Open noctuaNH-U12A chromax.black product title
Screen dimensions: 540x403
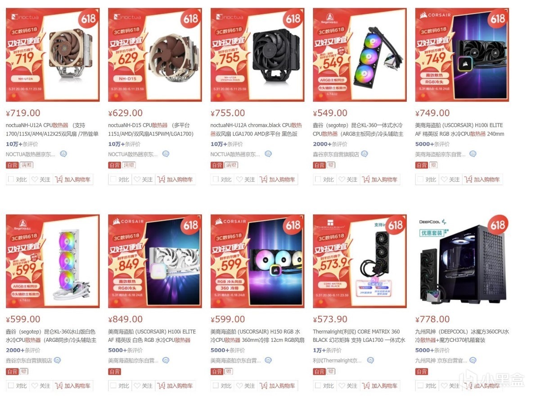pos(256,130)
